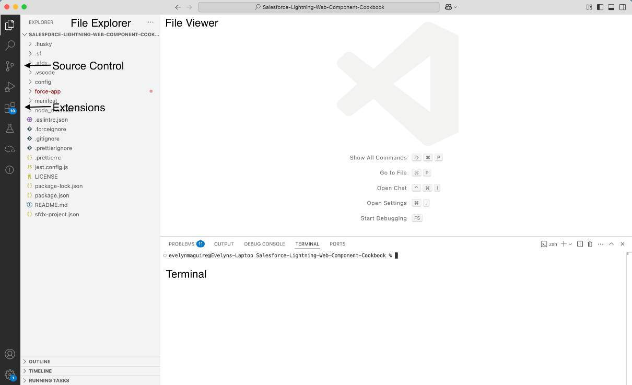Open the Source Control view
This screenshot has width=632, height=385.
(x=9, y=66)
